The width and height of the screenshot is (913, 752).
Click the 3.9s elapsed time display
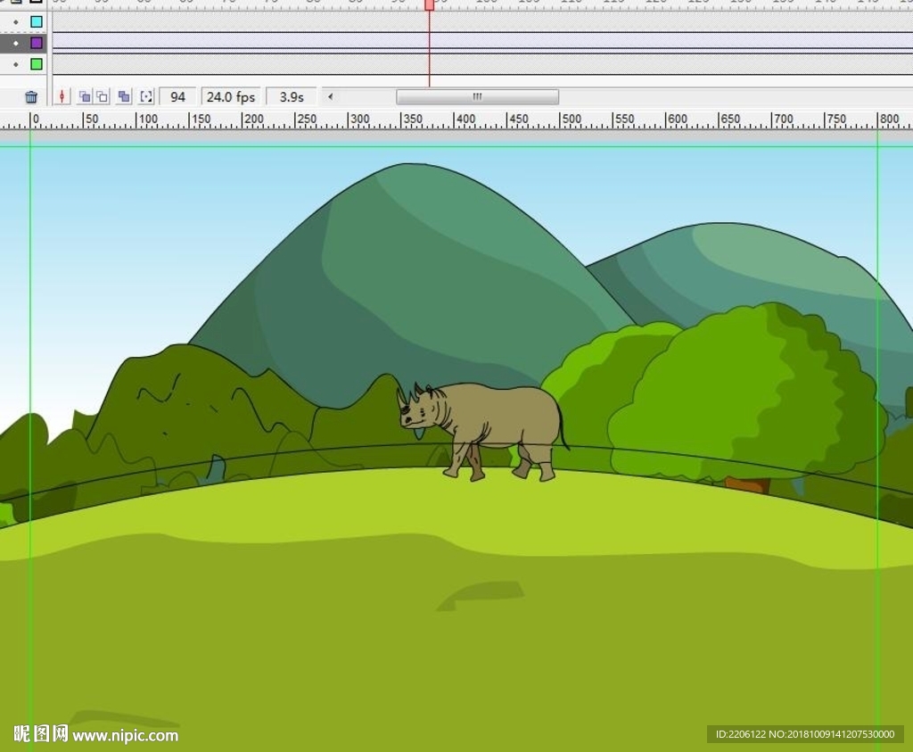pyautogui.click(x=291, y=96)
